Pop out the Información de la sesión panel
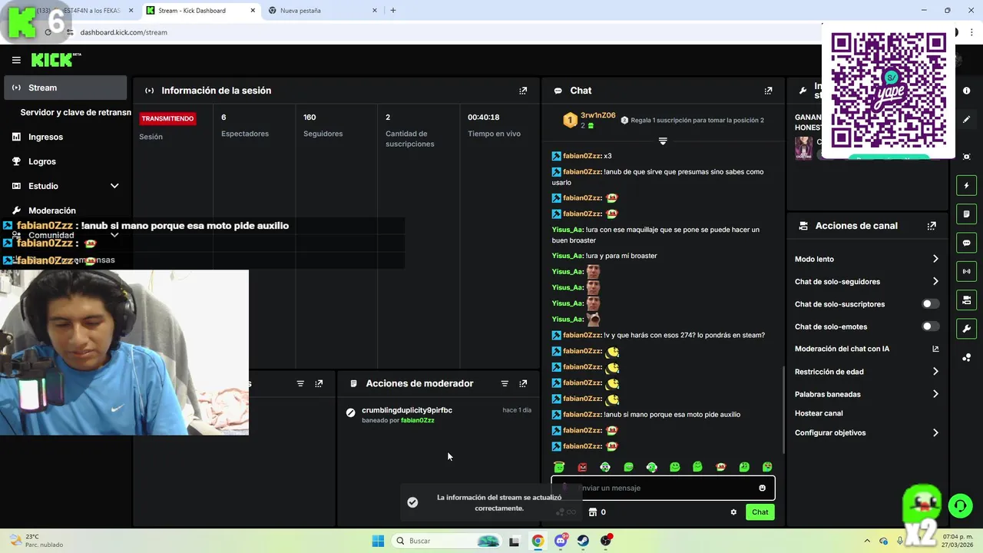This screenshot has height=553, width=983. click(523, 91)
